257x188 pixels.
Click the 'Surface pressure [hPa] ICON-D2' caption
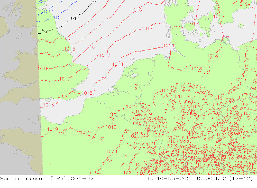47,179
